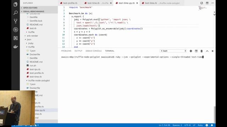Expand the OPEN EDITORS section
The height and width of the screenshot is (127, 227).
(39, 8)
